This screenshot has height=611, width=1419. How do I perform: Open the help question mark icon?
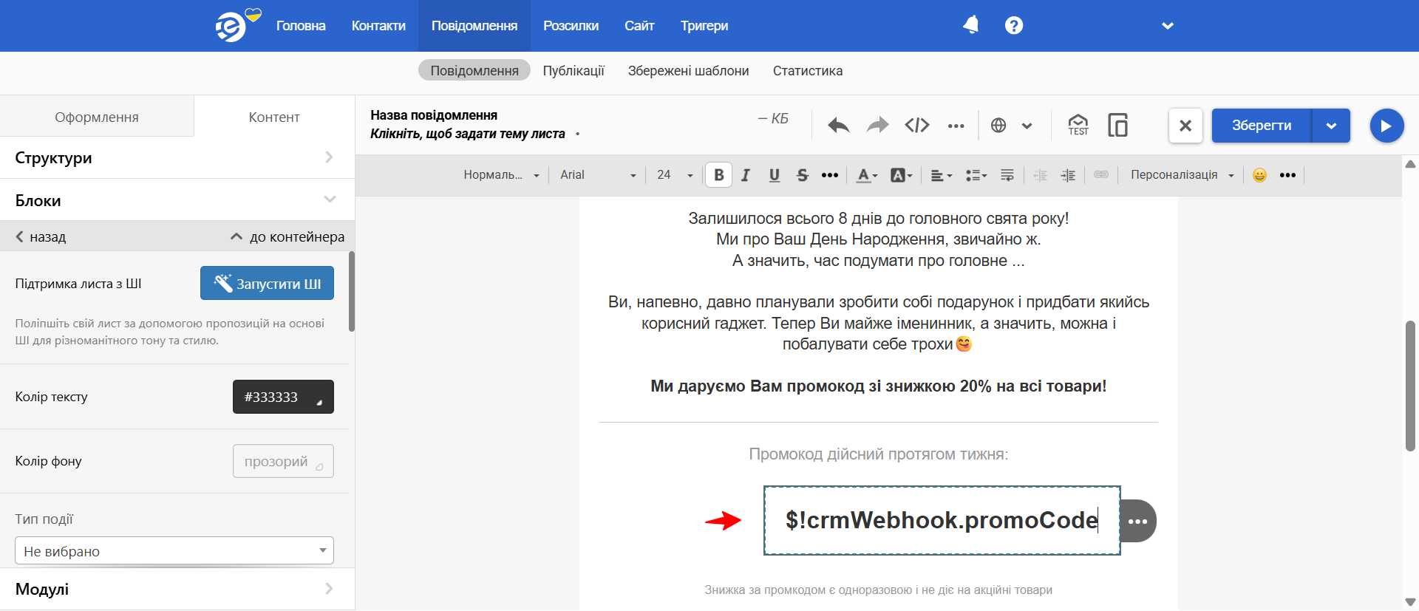coord(1014,26)
